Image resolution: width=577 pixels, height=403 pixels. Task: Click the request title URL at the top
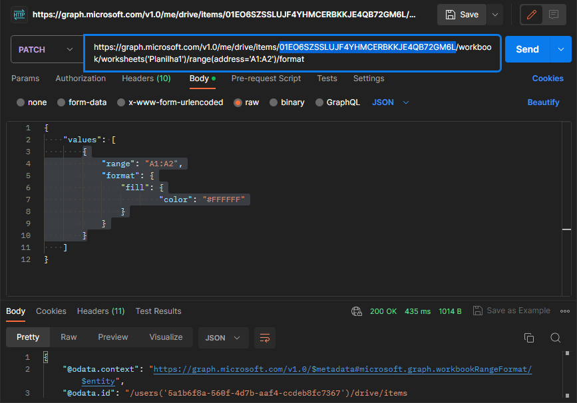click(x=224, y=15)
